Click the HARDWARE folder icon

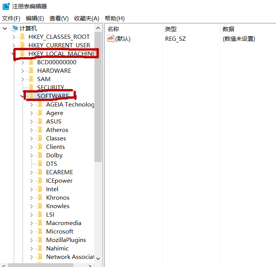pyautogui.click(x=31, y=70)
